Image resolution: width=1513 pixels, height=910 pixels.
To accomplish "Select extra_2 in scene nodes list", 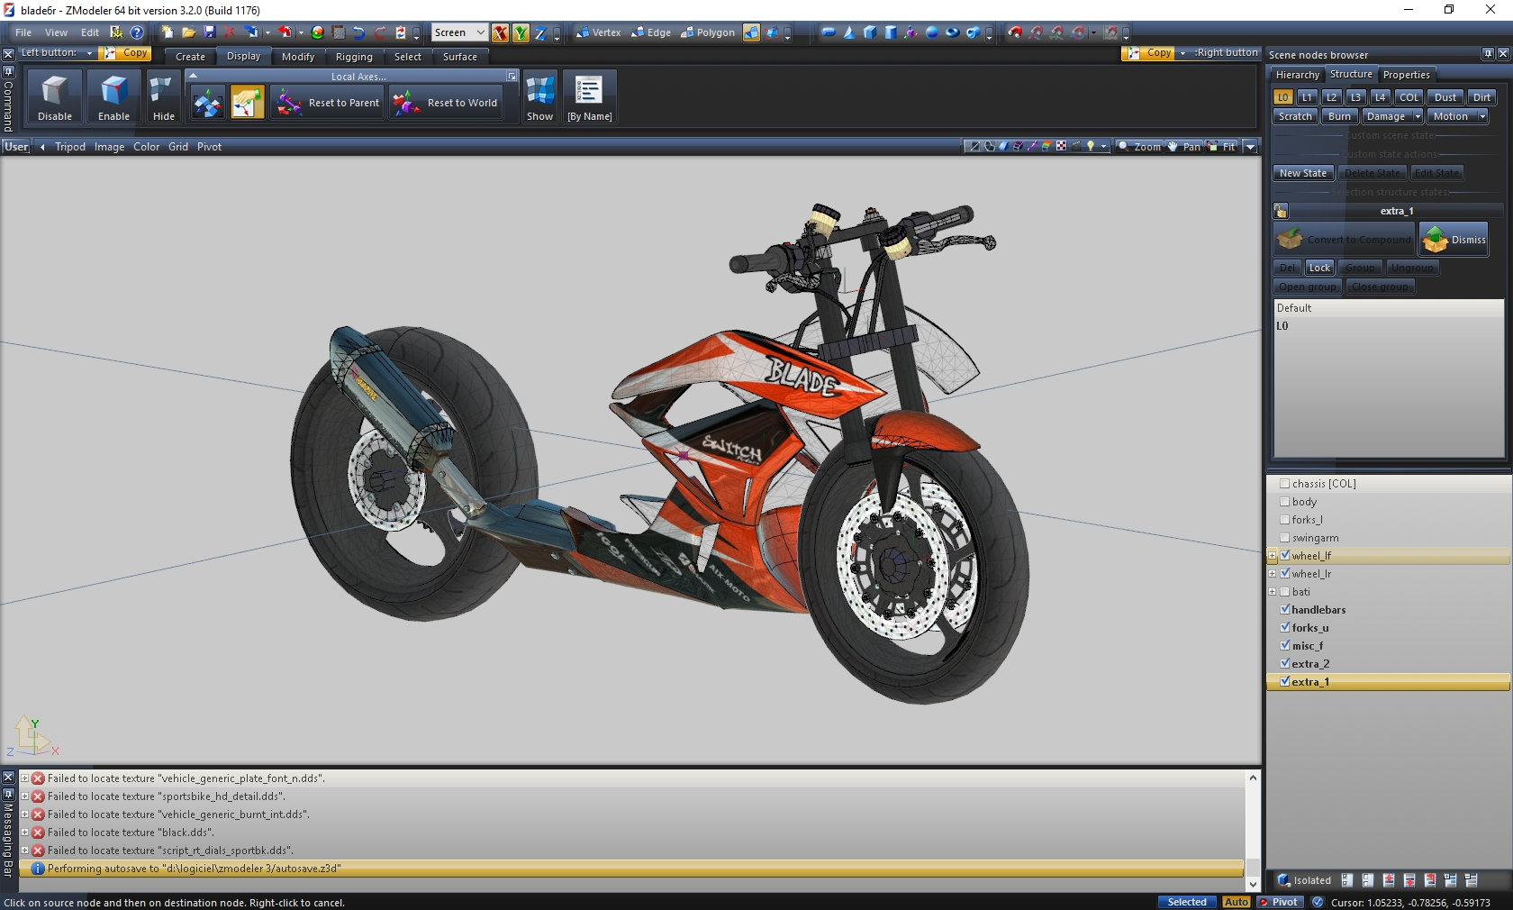I will 1310,664.
